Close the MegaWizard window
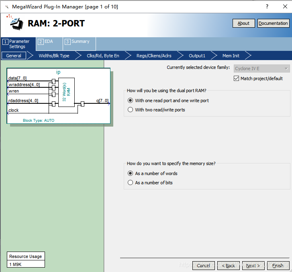This screenshot has height=272, width=292. coord(285,7)
